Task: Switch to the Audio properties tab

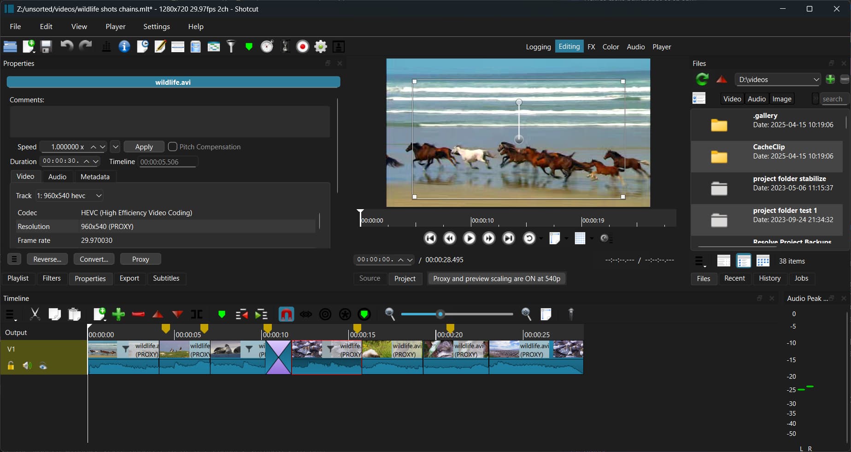Action: pyautogui.click(x=57, y=176)
